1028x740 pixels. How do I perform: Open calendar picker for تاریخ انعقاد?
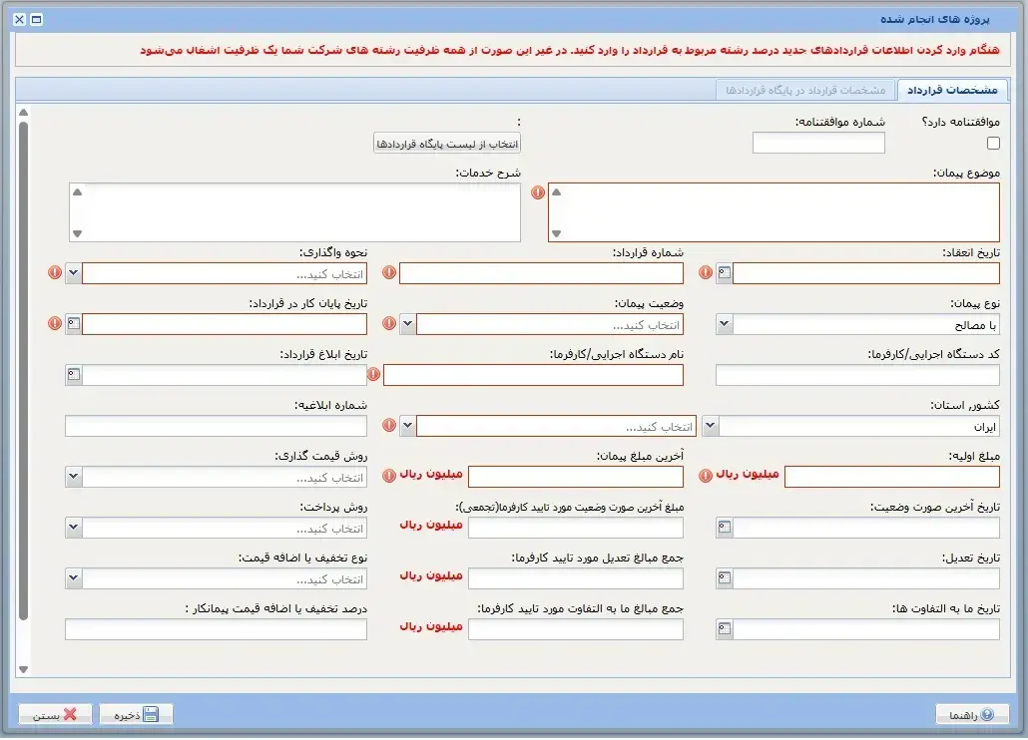[x=725, y=273]
